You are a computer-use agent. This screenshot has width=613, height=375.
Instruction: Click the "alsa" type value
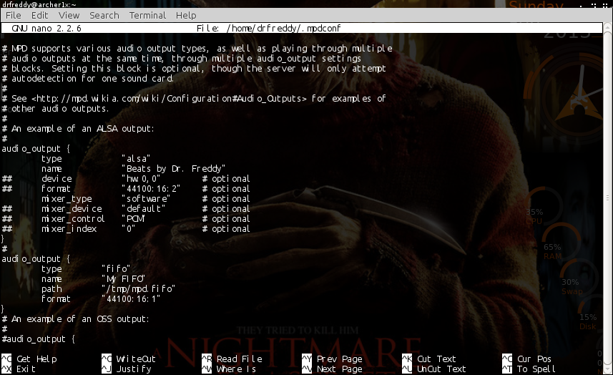tap(136, 159)
